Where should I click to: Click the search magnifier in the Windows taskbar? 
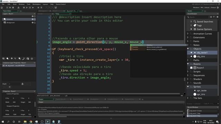pos(8,122)
